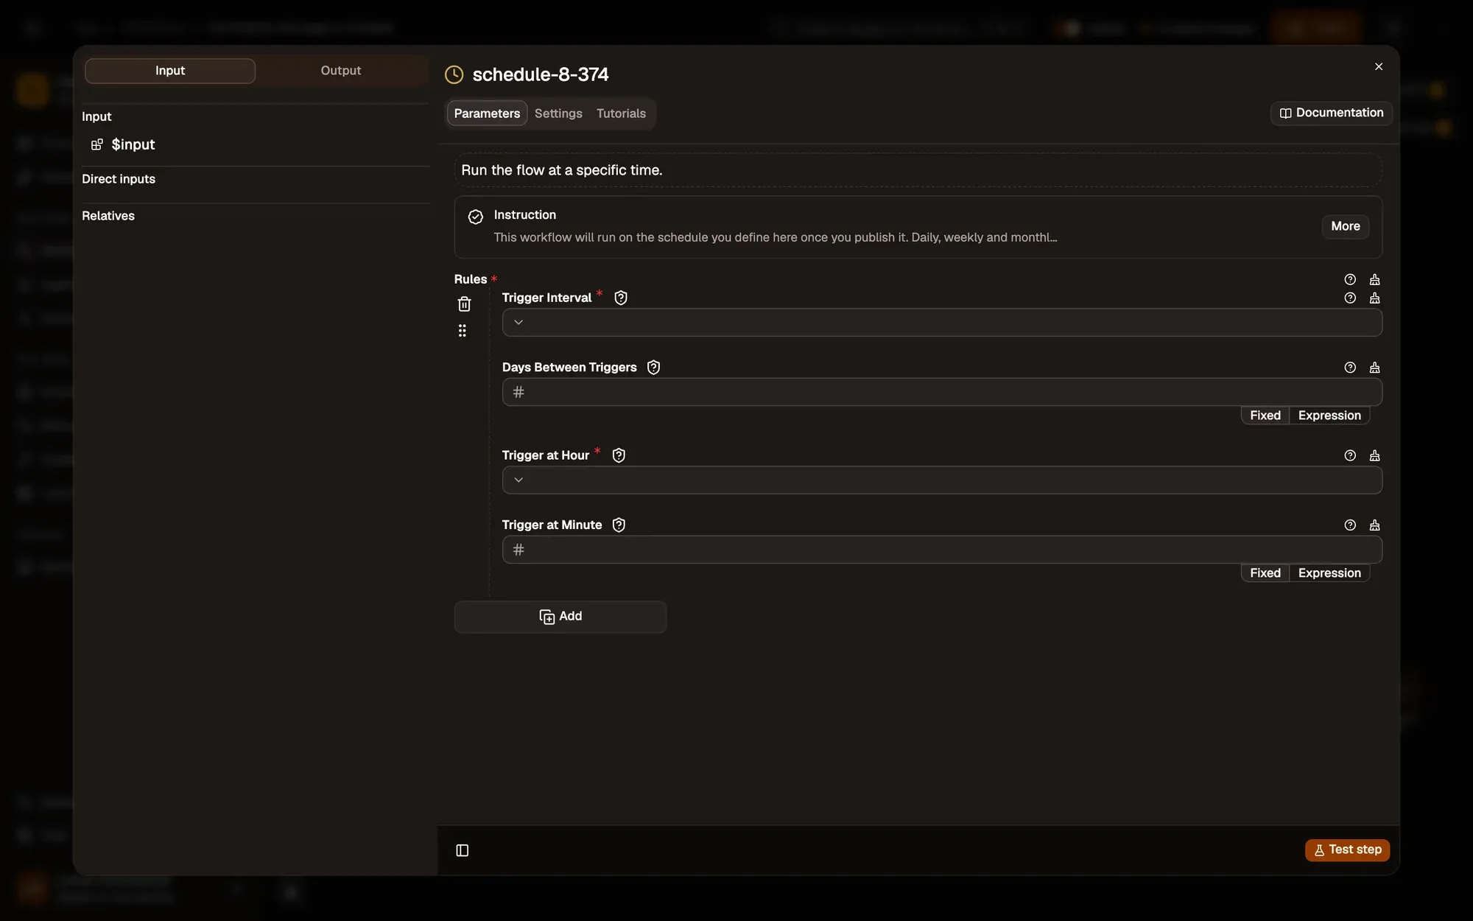Click plug icon for Trigger at Hour

(1374, 456)
